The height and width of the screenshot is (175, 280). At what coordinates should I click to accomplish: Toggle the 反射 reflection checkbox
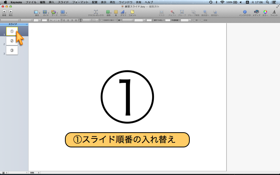[x=202, y=20]
